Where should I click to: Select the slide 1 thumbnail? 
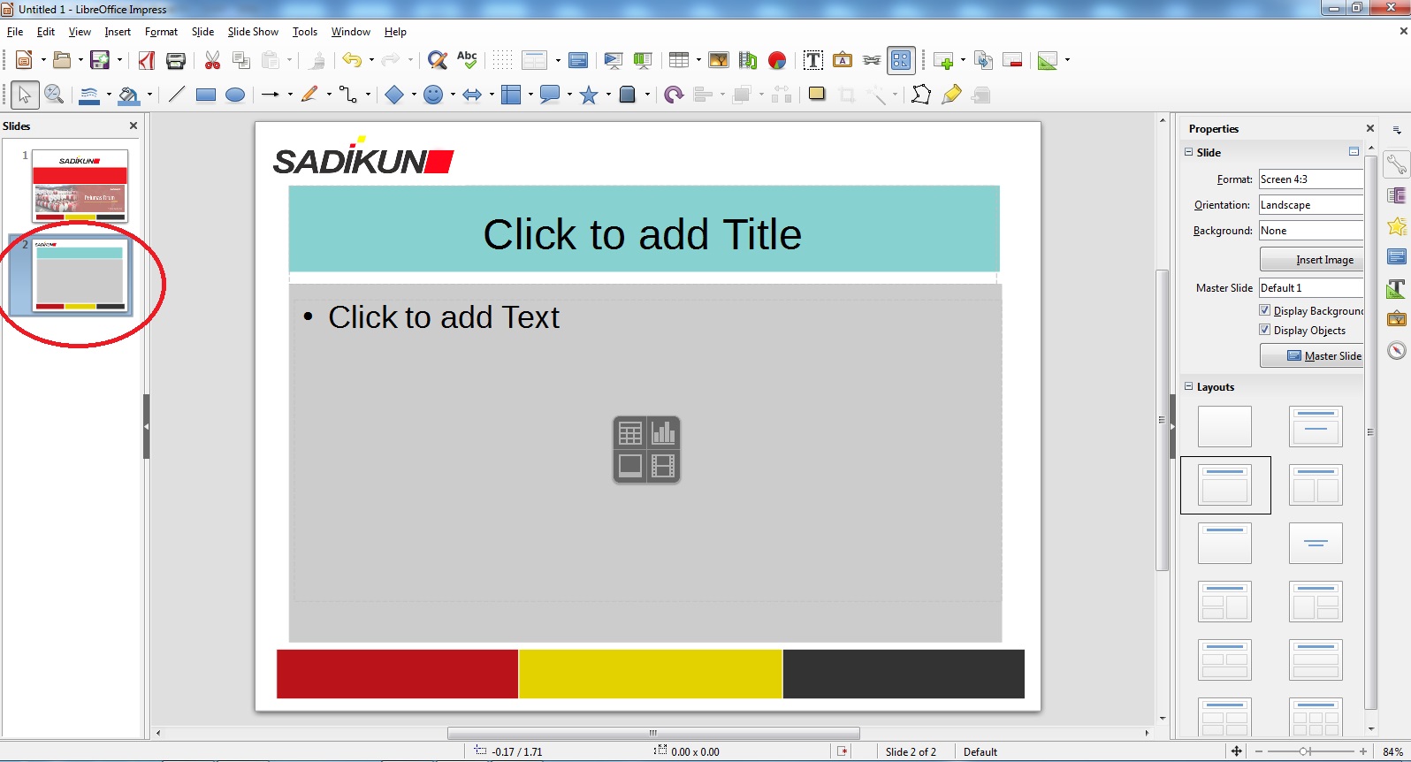[x=80, y=186]
